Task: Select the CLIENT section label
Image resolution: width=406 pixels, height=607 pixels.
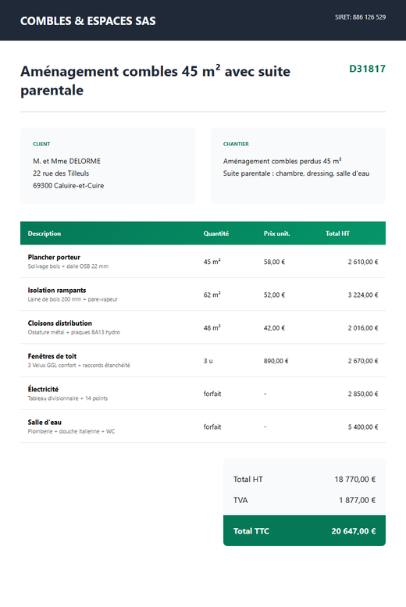Action: tap(41, 144)
